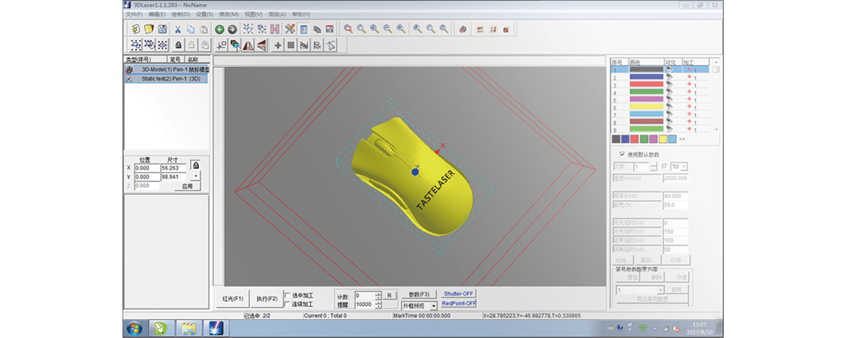847x338 pixels.
Task: Open the 修改(M) menu
Action: coord(229,14)
